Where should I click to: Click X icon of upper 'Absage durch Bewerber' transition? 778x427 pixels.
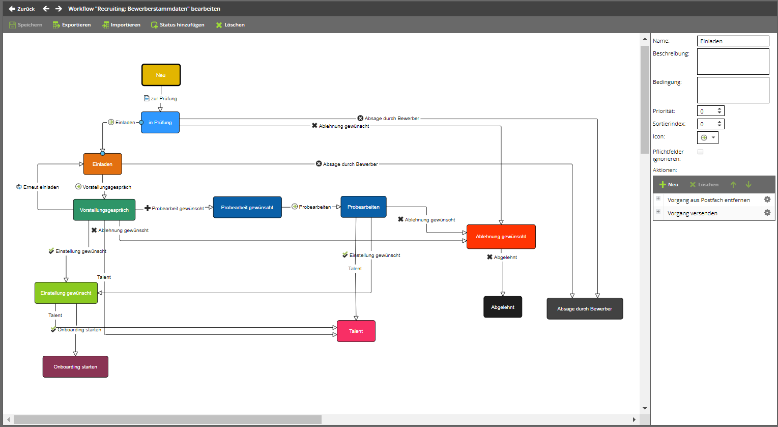[x=360, y=118]
